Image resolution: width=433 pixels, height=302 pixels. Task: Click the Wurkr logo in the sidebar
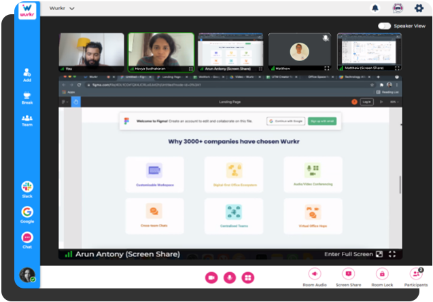tap(27, 10)
